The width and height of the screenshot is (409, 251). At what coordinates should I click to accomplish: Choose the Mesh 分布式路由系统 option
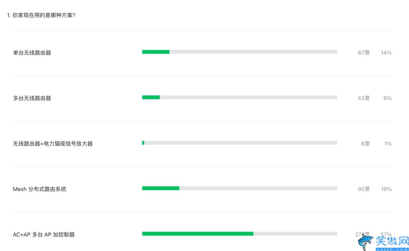(39, 189)
